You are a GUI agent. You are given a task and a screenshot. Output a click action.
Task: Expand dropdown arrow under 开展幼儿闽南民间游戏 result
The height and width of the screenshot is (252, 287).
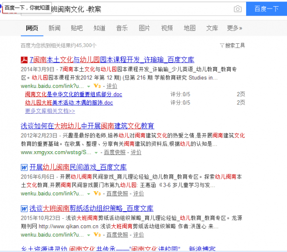click(x=89, y=194)
